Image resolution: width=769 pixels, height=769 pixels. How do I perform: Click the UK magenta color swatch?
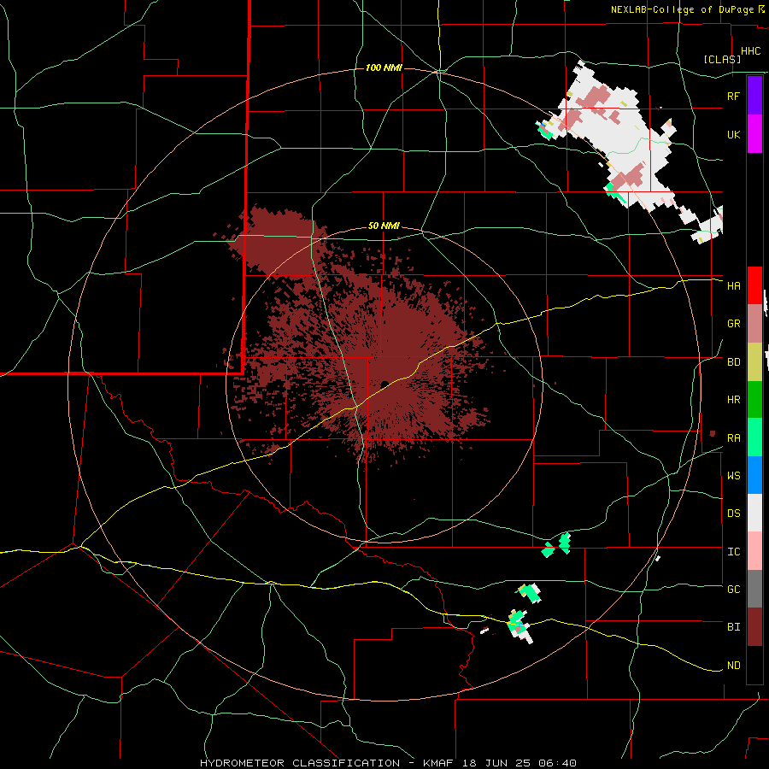754,134
